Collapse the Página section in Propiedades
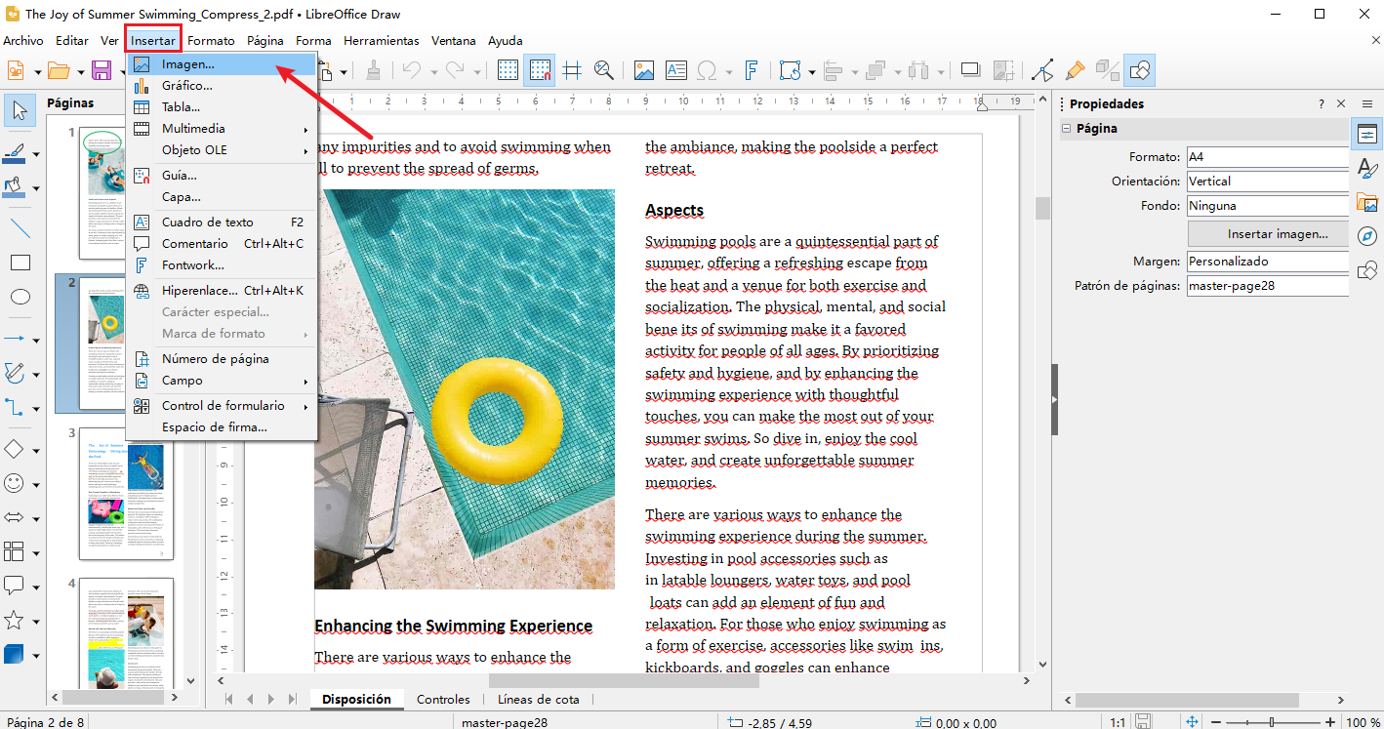This screenshot has height=729, width=1384. [x=1067, y=129]
